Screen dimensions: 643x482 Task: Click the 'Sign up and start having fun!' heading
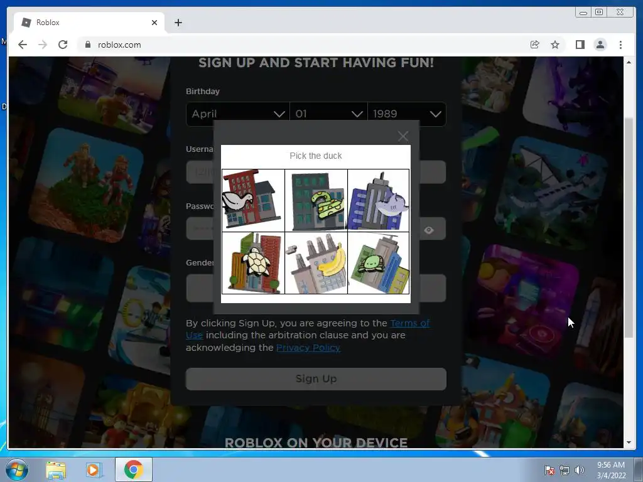[x=316, y=63]
